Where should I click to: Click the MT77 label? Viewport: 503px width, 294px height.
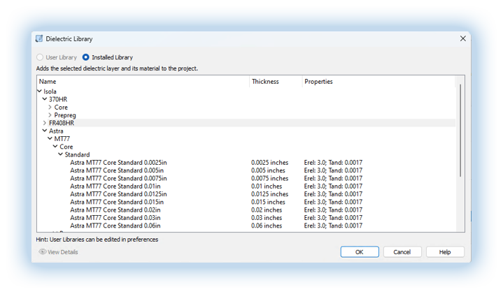point(62,139)
